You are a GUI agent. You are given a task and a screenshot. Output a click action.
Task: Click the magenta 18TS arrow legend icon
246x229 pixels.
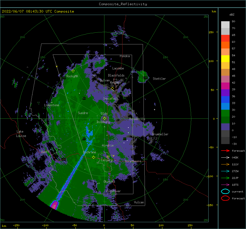click(225, 185)
